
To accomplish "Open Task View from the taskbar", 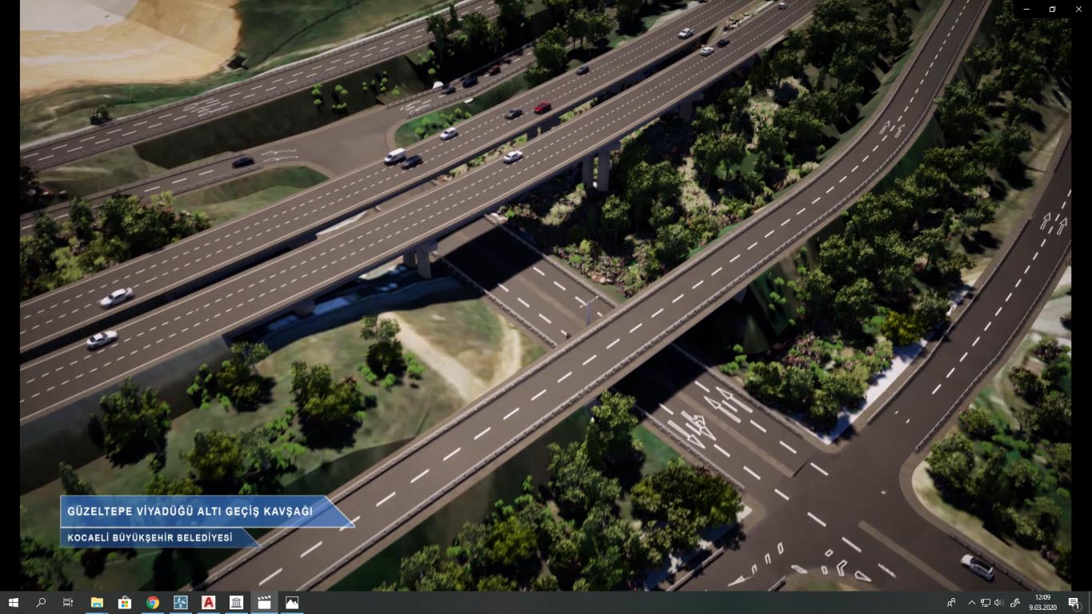I will click(x=68, y=603).
